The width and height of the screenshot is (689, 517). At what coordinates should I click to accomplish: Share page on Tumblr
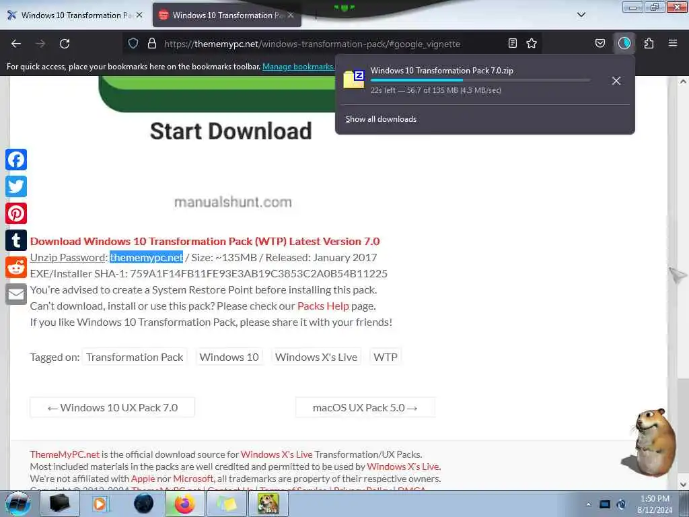click(x=16, y=240)
